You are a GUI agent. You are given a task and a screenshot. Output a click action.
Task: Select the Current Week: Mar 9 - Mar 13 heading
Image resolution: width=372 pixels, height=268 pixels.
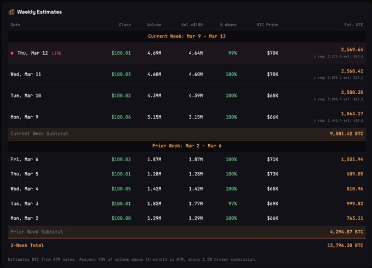click(x=186, y=36)
